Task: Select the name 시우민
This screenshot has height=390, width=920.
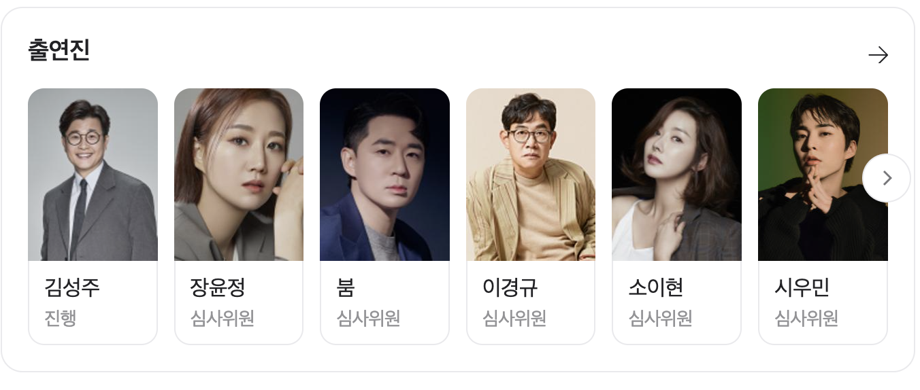Action: click(802, 287)
